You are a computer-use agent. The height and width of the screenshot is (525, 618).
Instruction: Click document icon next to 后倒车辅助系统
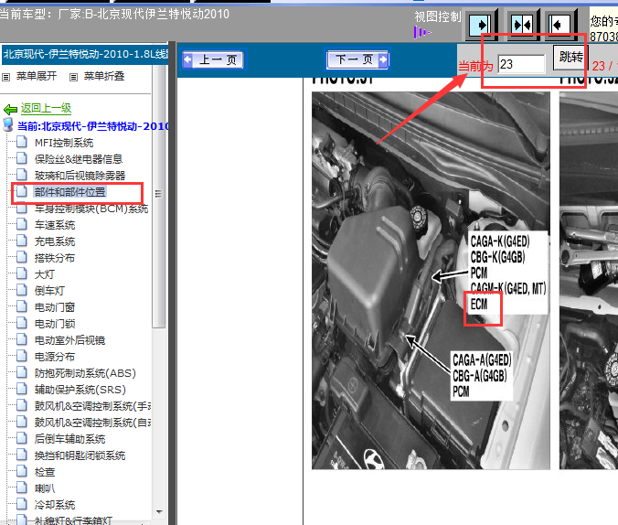[x=22, y=438]
